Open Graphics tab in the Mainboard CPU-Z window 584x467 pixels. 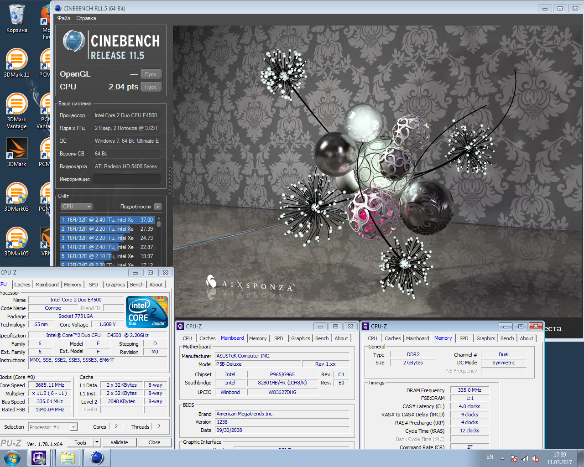pyautogui.click(x=301, y=338)
